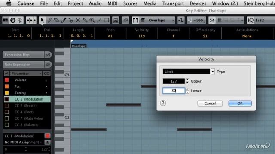This screenshot has width=275, height=154.
Task: Open the No MIDI Assignment dropdown
Action: (x=23, y=142)
